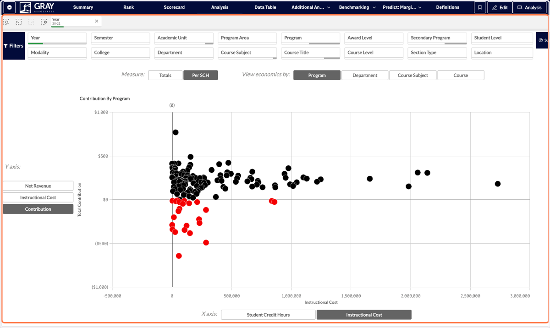This screenshot has width=550, height=328.
Task: Select the lowest red data point
Action: tap(179, 256)
